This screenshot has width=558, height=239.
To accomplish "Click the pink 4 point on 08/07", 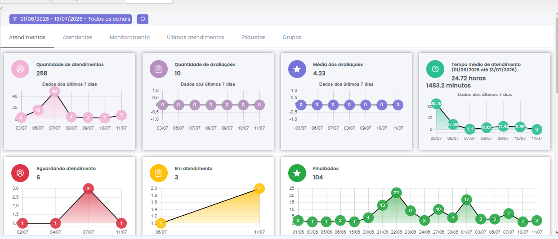I will [x=71, y=117].
